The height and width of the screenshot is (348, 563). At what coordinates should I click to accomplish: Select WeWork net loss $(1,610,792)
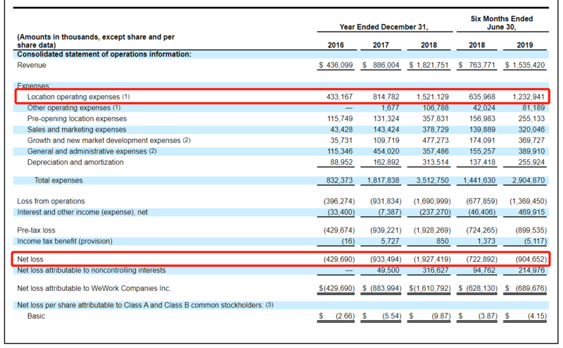[x=430, y=288]
